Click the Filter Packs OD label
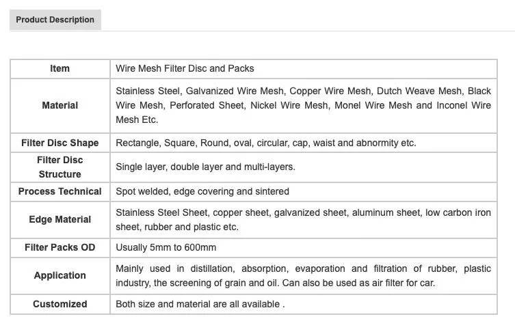The image size is (515, 321). click(60, 247)
